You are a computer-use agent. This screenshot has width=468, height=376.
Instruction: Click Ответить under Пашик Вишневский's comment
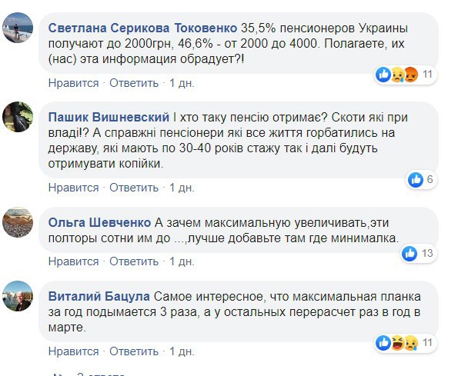point(133,187)
